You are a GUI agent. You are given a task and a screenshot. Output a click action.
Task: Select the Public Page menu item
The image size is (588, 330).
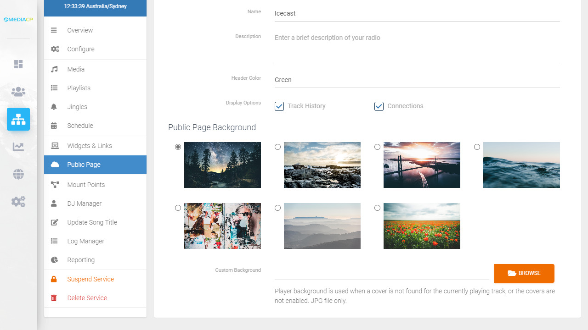[95, 165]
